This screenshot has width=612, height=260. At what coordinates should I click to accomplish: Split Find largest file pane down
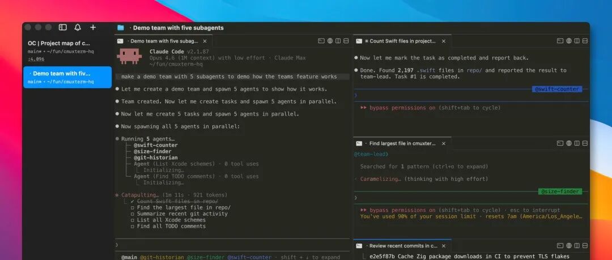[585, 143]
